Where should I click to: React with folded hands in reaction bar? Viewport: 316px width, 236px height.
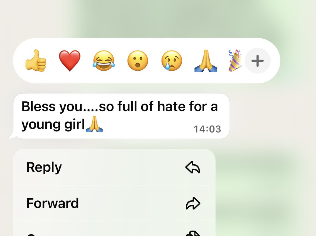(206, 61)
